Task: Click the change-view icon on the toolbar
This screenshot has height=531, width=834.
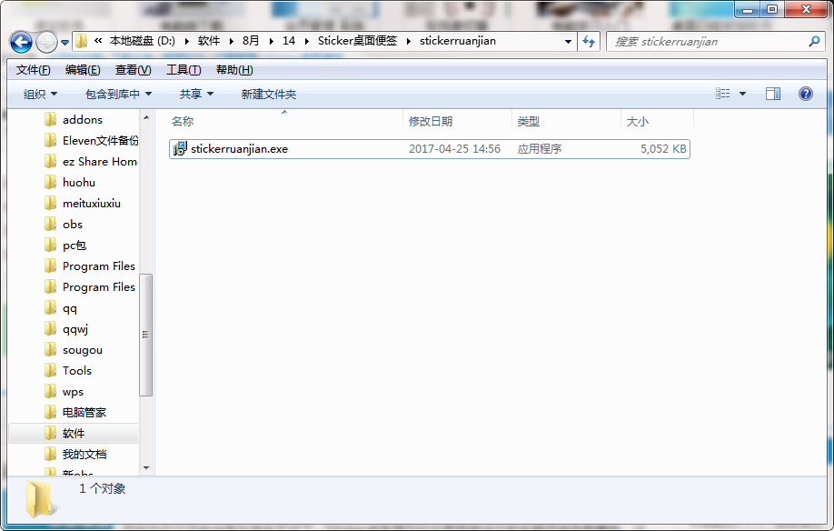Action: [x=722, y=93]
